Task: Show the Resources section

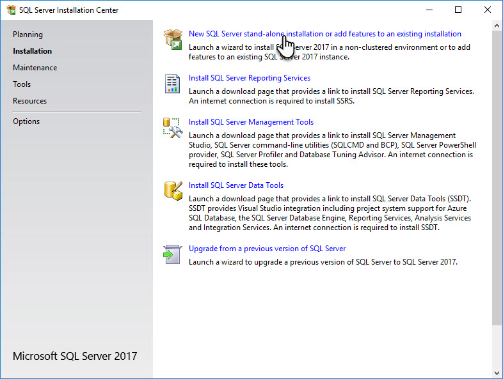Action: point(30,101)
